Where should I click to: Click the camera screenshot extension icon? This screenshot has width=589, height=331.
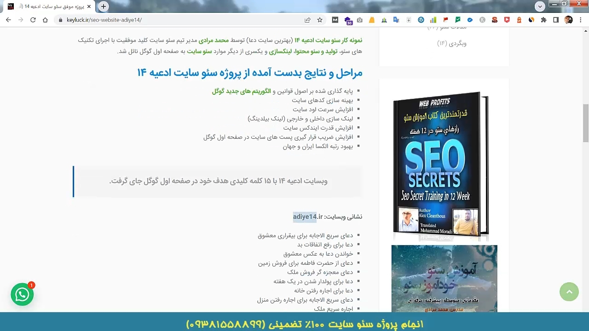[x=359, y=20]
